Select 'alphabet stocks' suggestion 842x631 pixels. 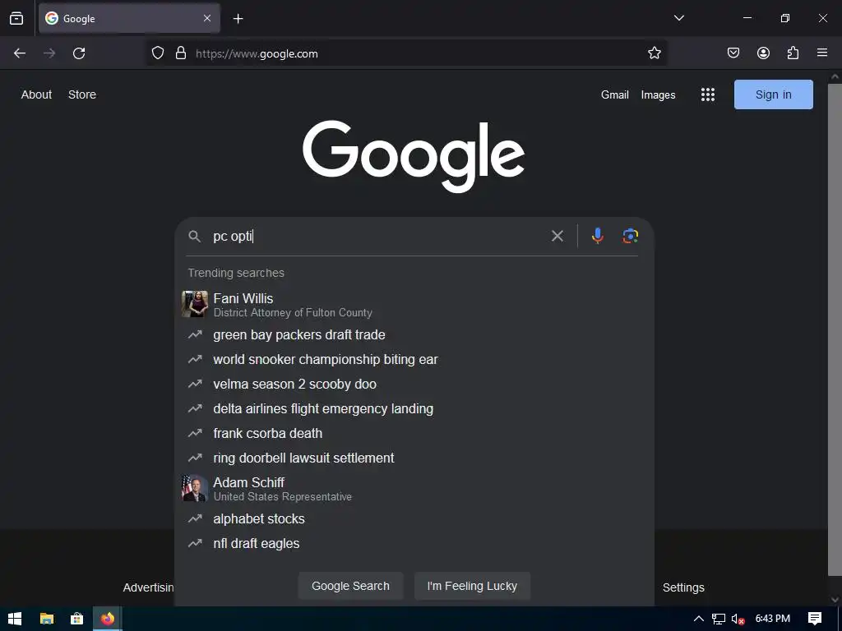click(x=414, y=519)
